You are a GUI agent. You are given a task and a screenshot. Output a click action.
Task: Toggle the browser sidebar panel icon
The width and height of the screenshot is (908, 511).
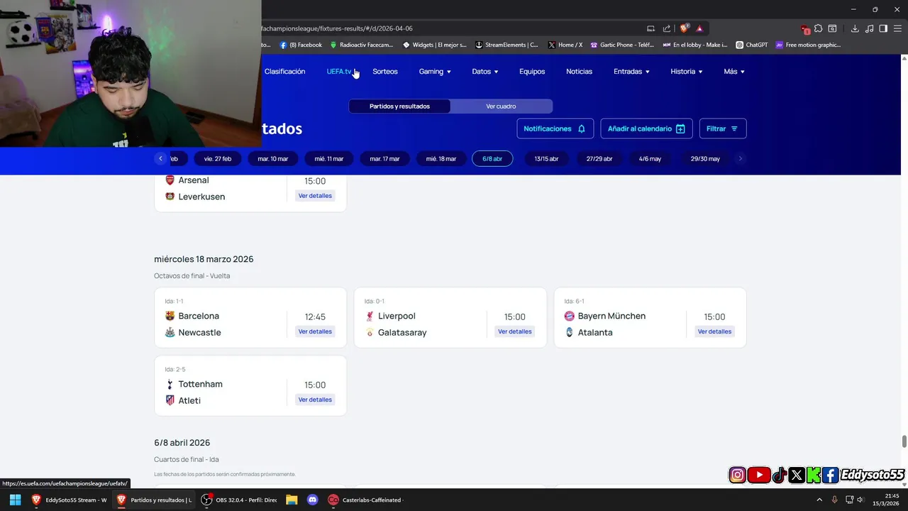click(883, 28)
